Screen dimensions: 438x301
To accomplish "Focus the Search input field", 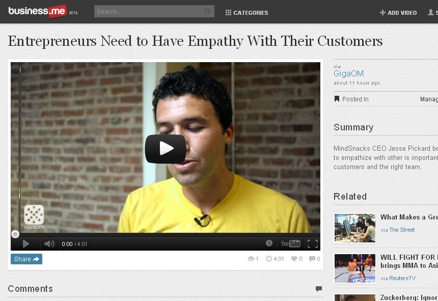I will tap(154, 11).
